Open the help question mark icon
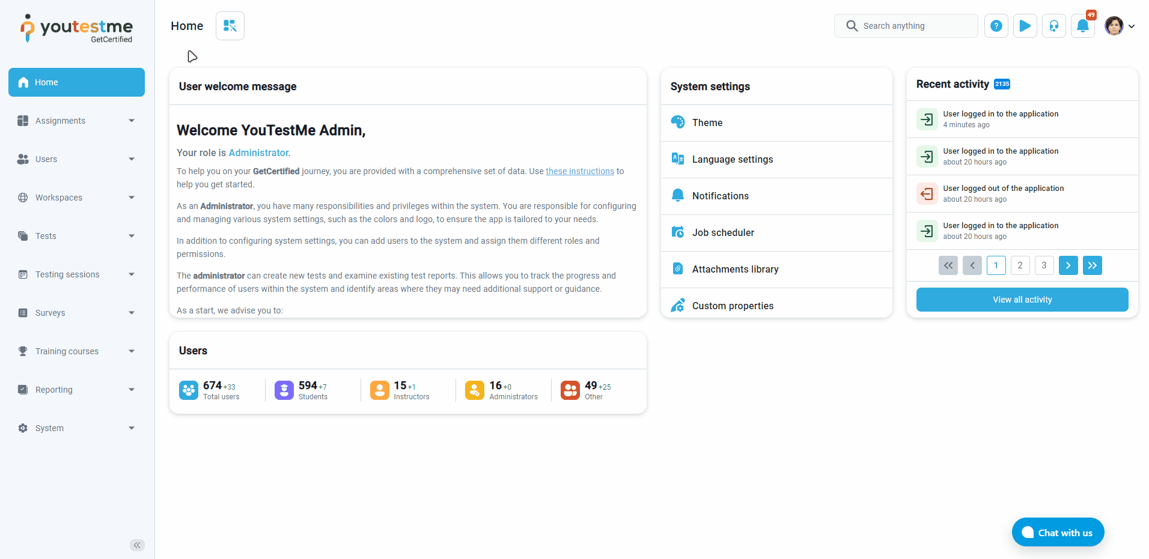1149x559 pixels. pos(996,26)
